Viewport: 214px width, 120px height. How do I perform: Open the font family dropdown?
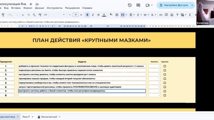coord(64,15)
